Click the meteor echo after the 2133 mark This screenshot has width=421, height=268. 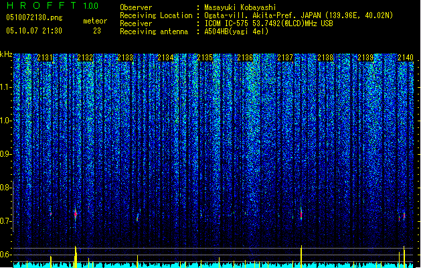pyautogui.click(x=138, y=216)
